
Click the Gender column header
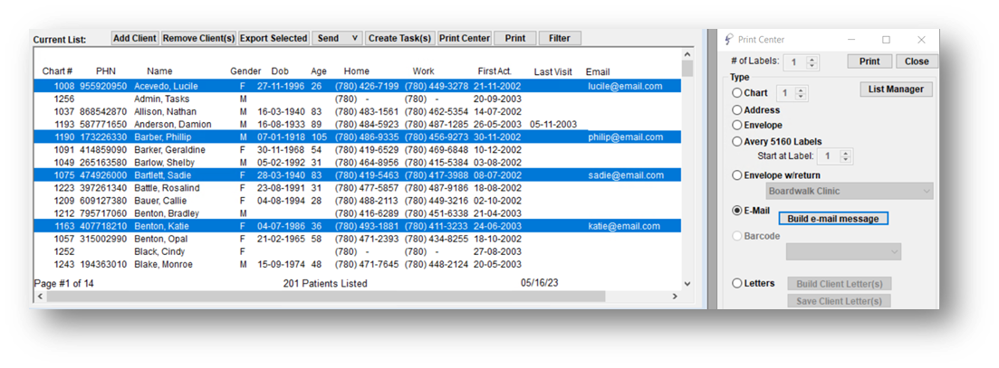click(246, 71)
